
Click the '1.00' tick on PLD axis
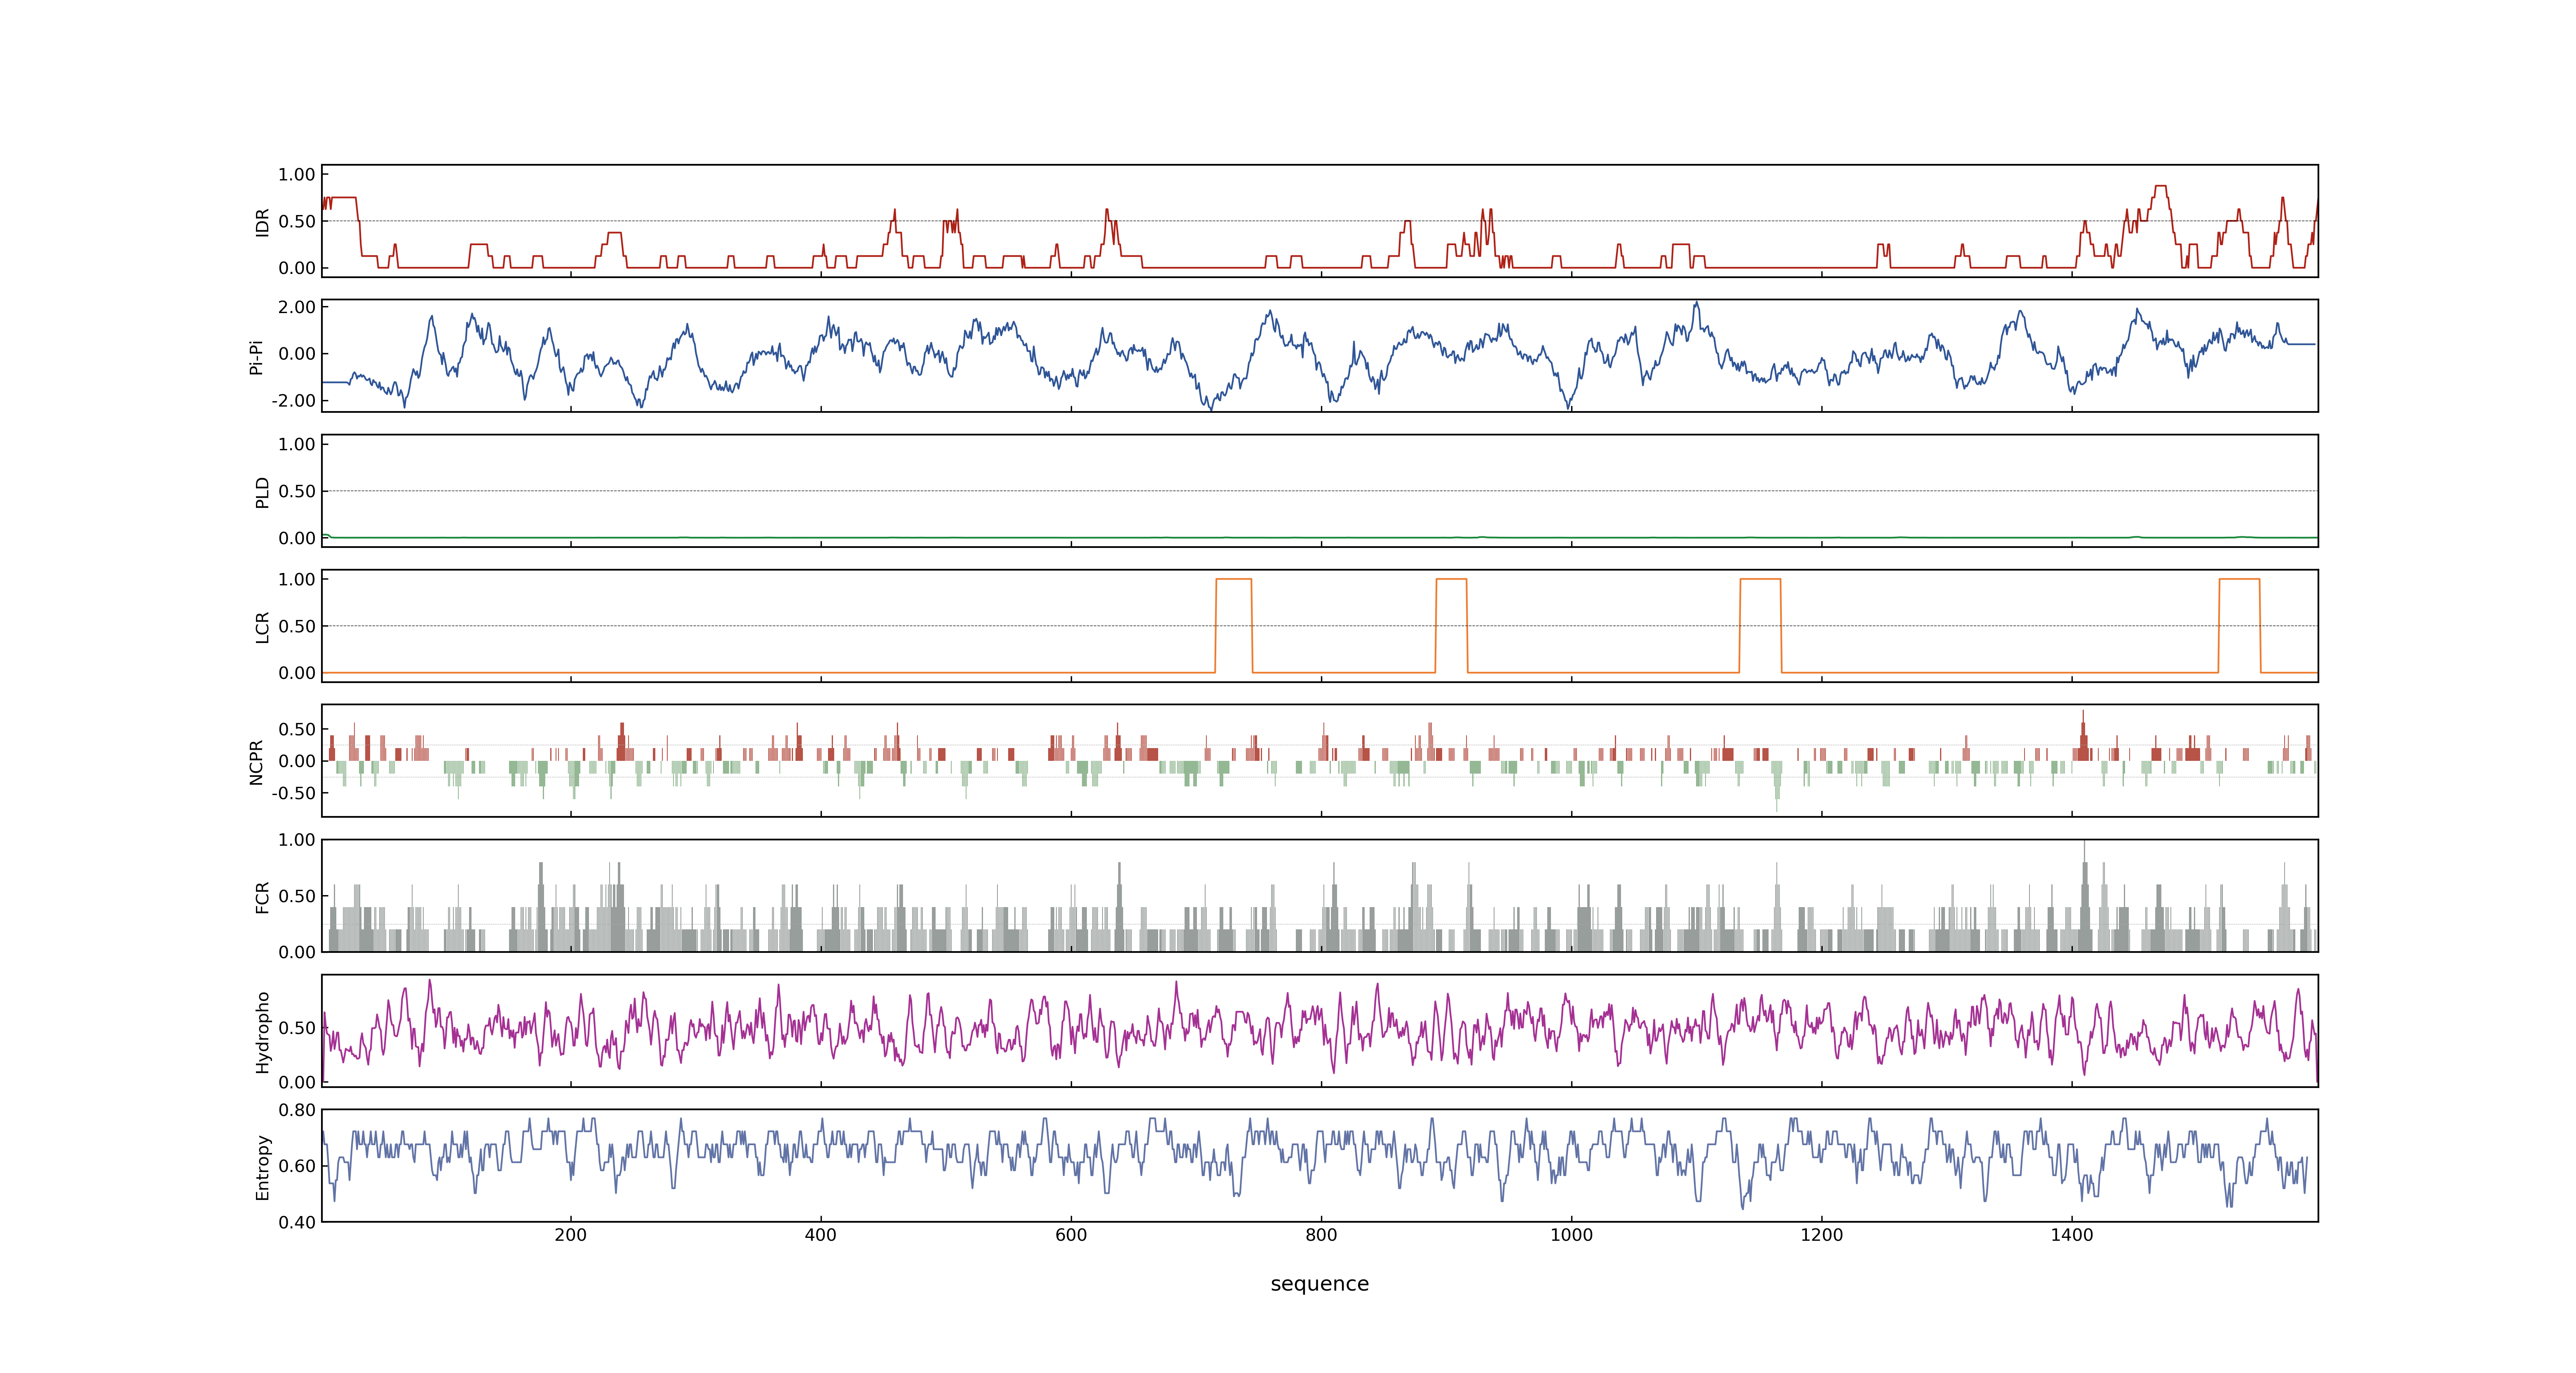(297, 444)
